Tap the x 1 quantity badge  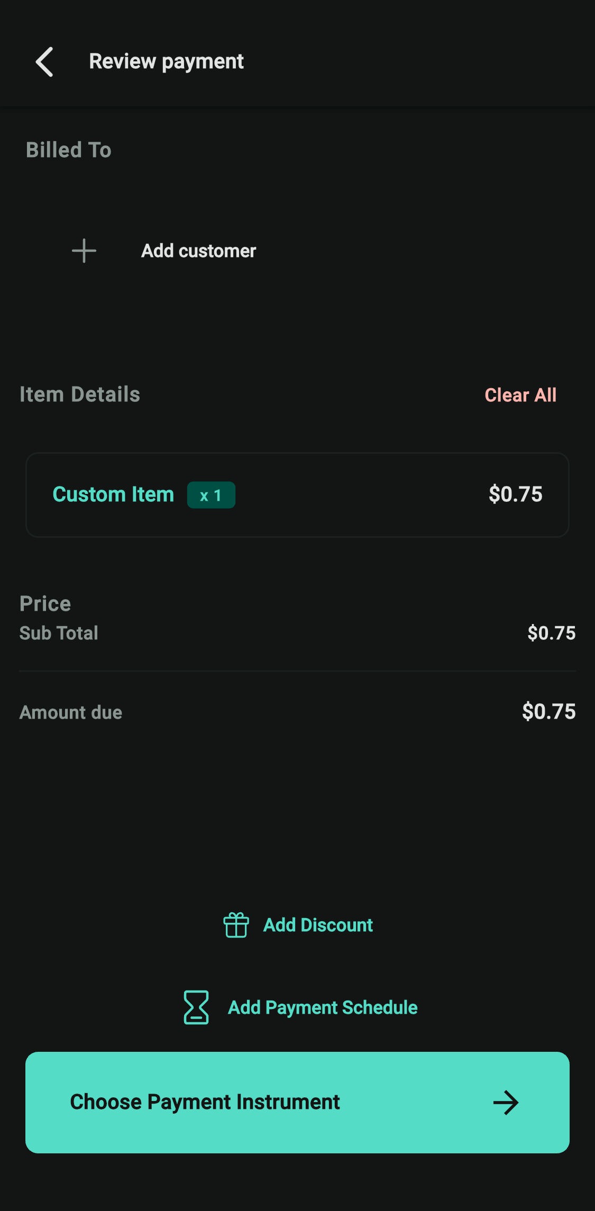point(211,495)
